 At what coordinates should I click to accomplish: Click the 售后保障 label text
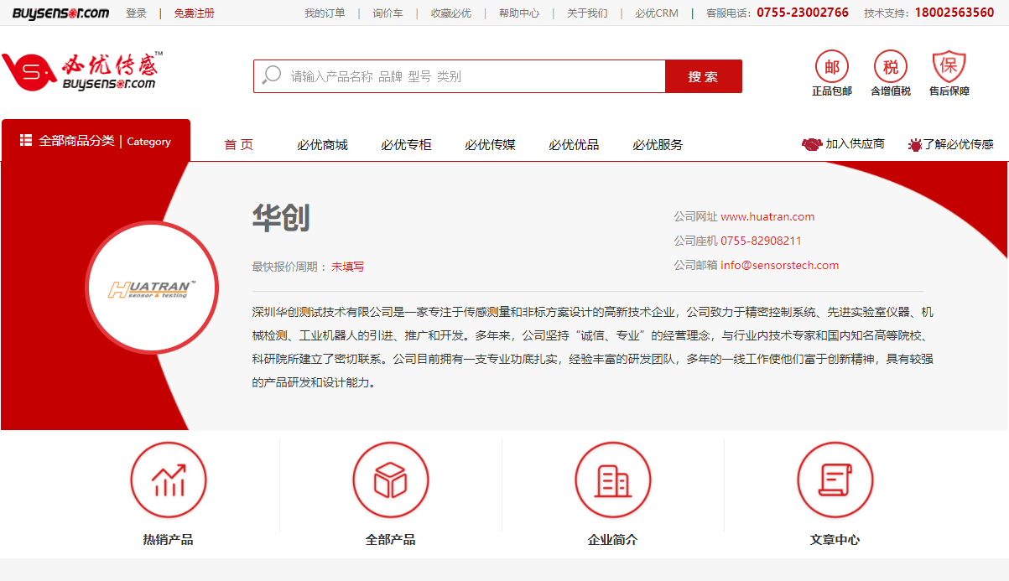pyautogui.click(x=949, y=91)
